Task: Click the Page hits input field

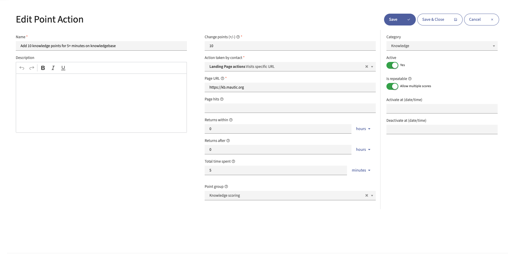Action: pos(290,108)
